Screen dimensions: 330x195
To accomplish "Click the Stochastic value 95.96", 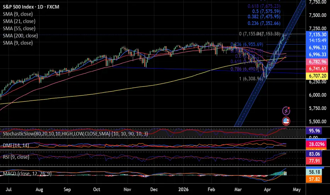I will tap(314, 131).
